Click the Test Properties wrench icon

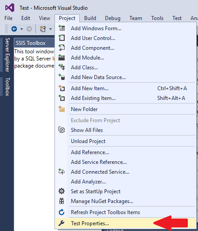pyautogui.click(x=62, y=223)
